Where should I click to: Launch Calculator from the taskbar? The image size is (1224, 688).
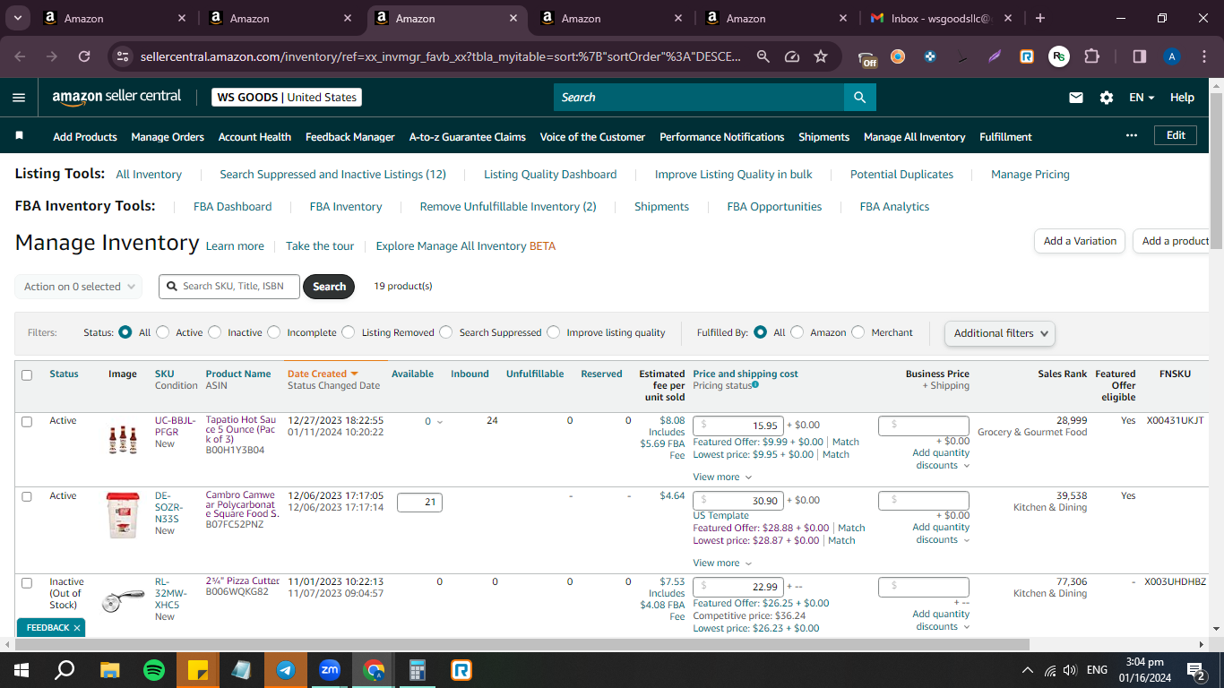(418, 669)
